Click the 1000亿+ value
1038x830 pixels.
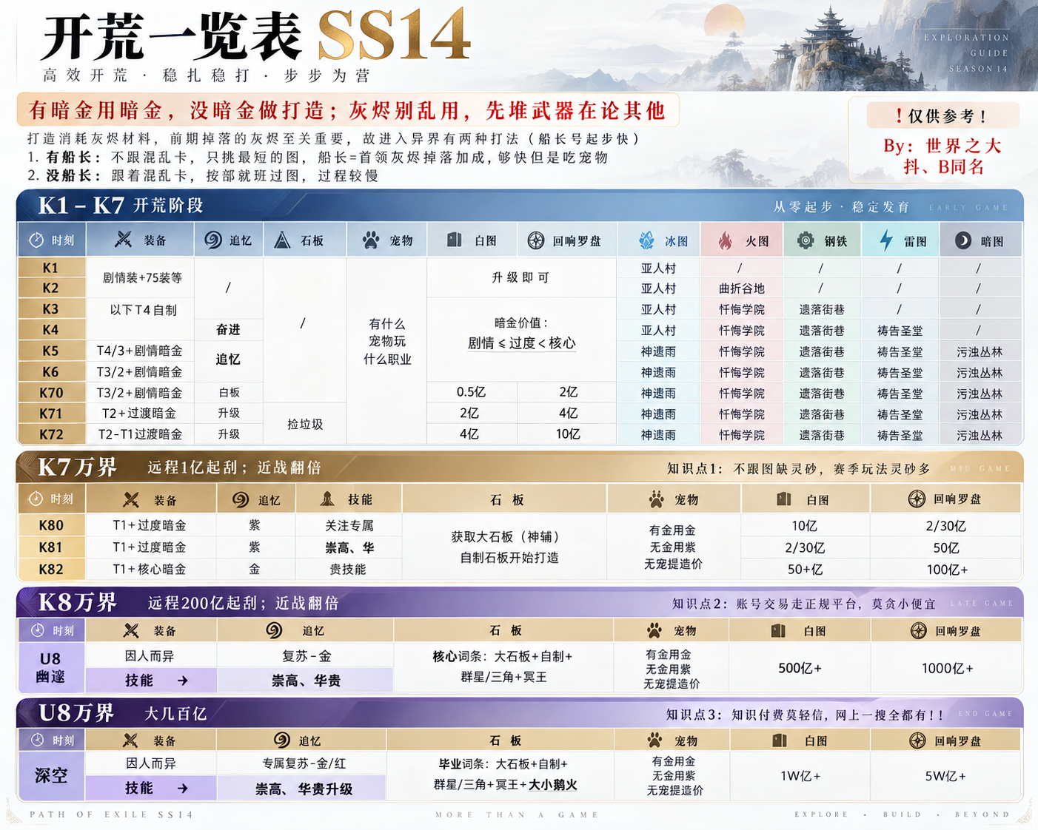pyautogui.click(x=947, y=668)
